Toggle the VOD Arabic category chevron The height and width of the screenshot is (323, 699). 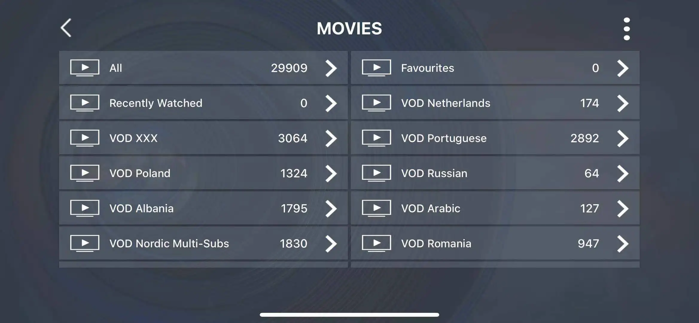pos(623,208)
